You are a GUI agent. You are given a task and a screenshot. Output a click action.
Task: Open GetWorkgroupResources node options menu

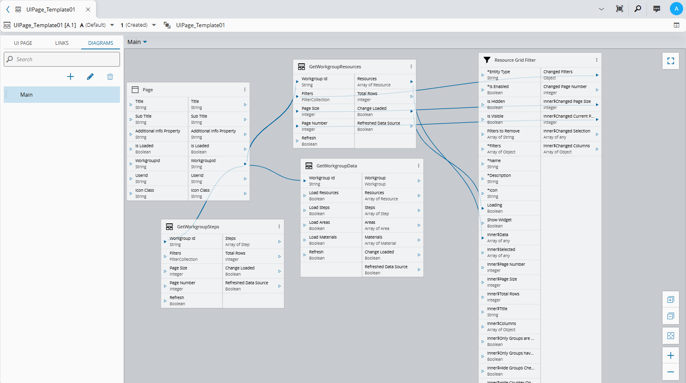coord(411,67)
